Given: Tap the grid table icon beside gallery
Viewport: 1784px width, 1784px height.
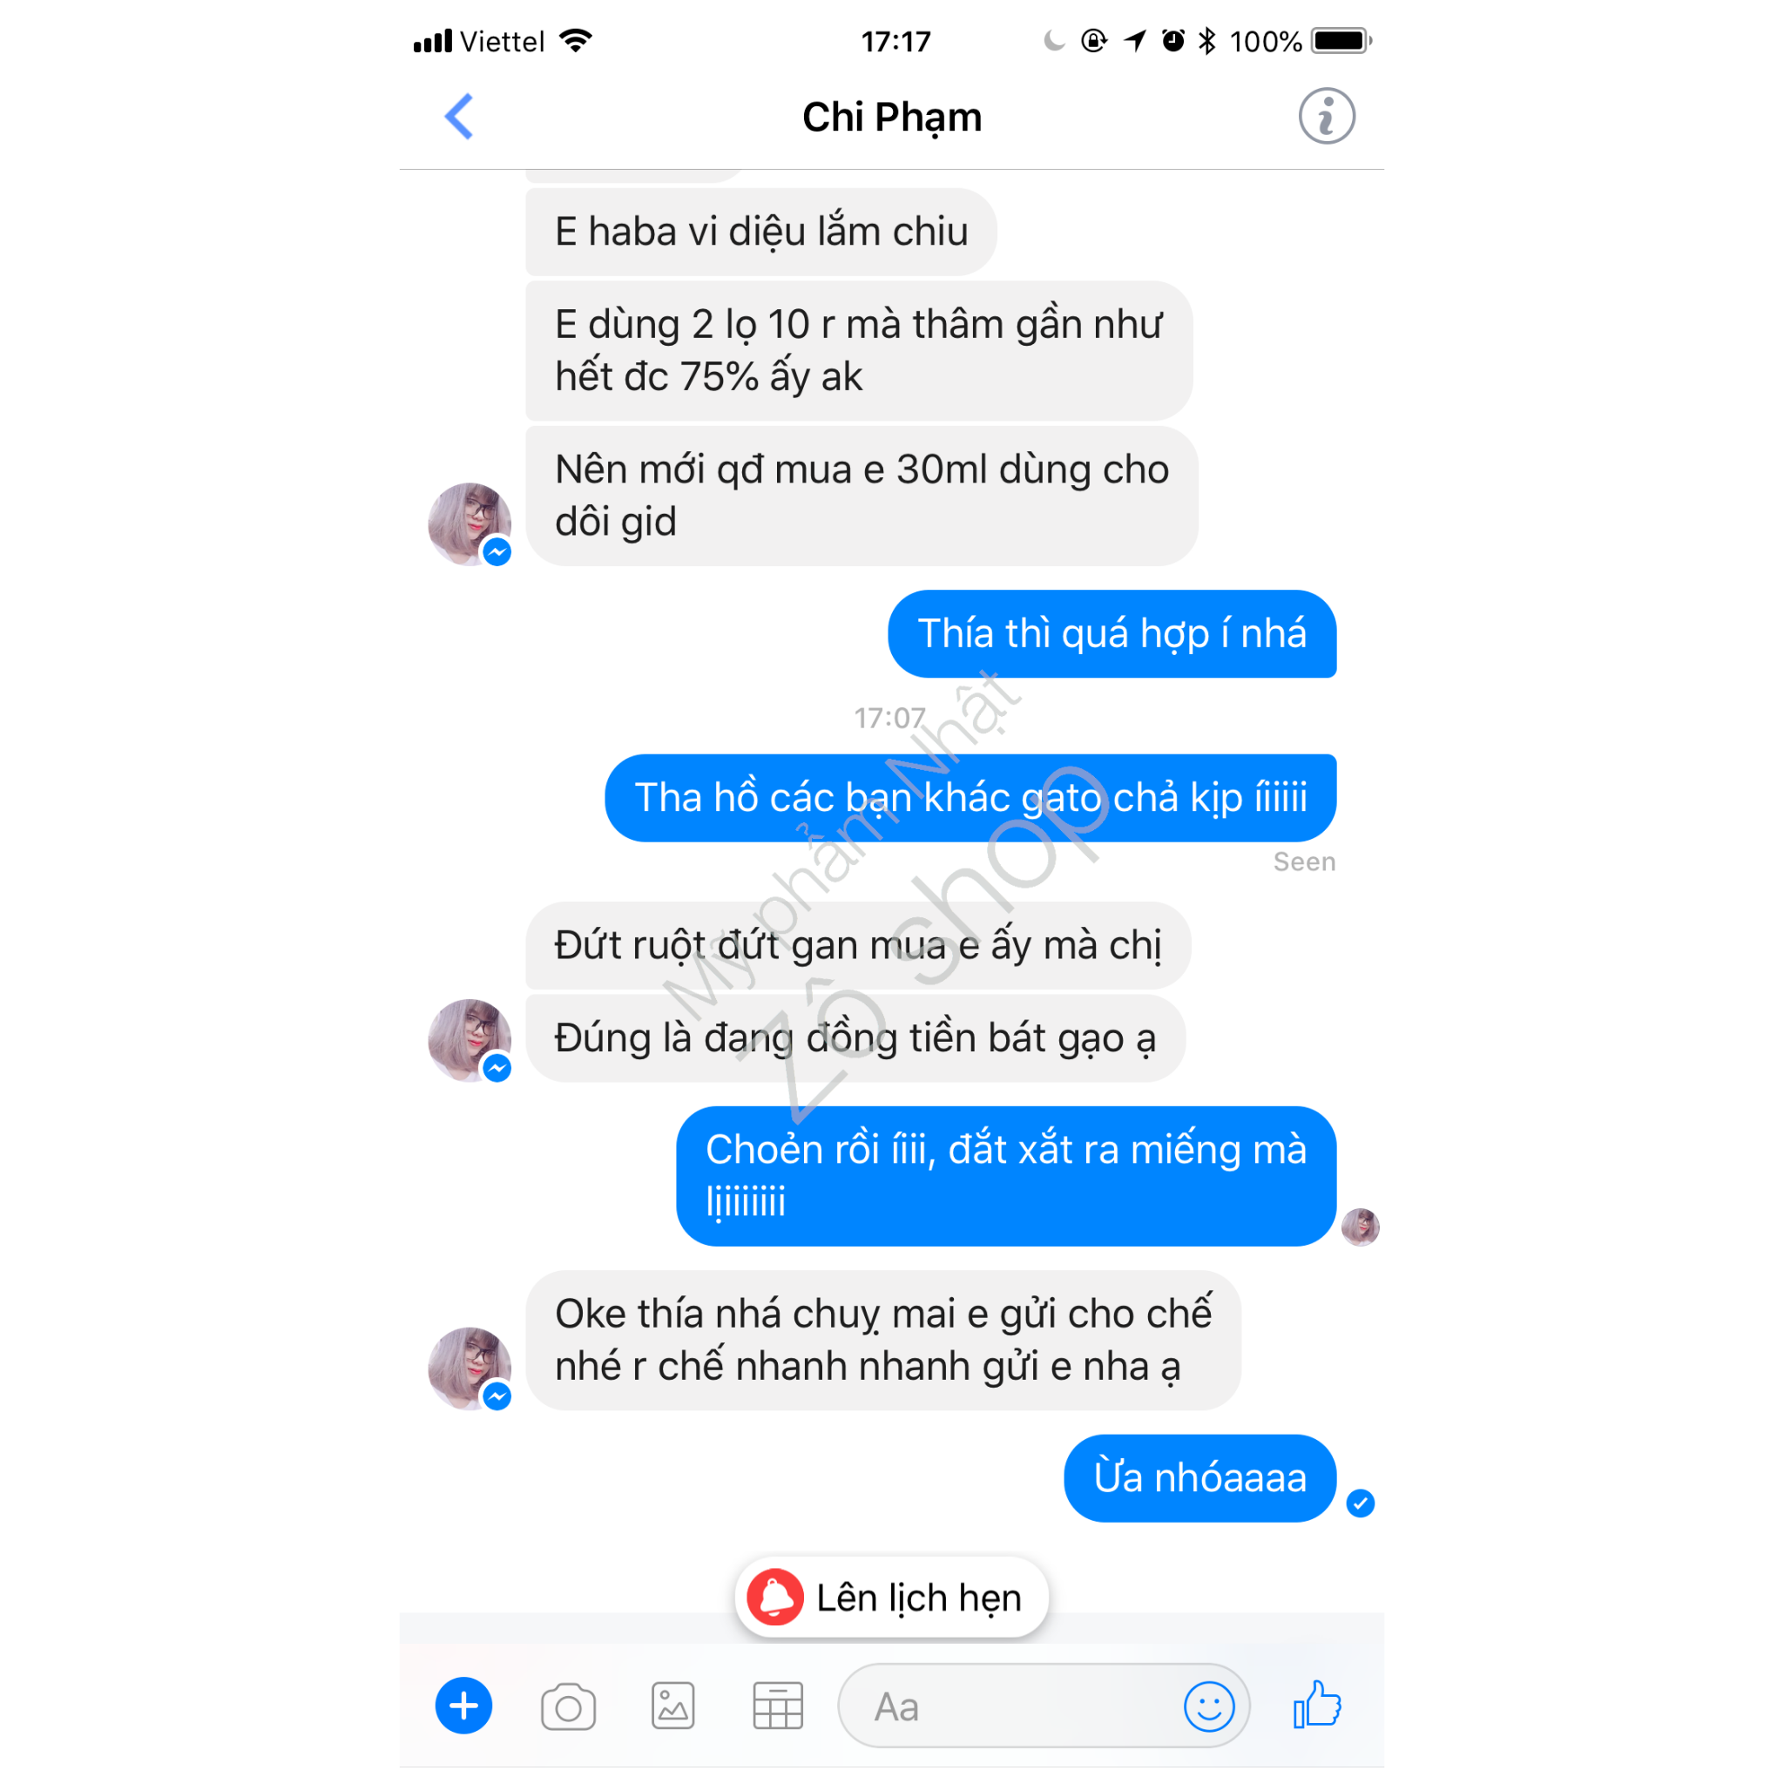Looking at the screenshot, I should click(x=778, y=1706).
